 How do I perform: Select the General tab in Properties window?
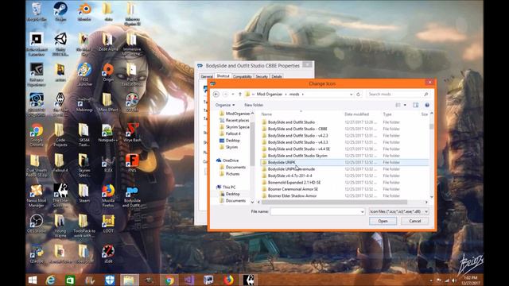coord(207,76)
